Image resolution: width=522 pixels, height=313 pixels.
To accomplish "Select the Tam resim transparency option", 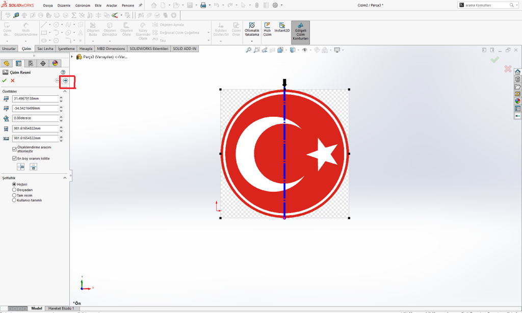I will [x=14, y=195].
